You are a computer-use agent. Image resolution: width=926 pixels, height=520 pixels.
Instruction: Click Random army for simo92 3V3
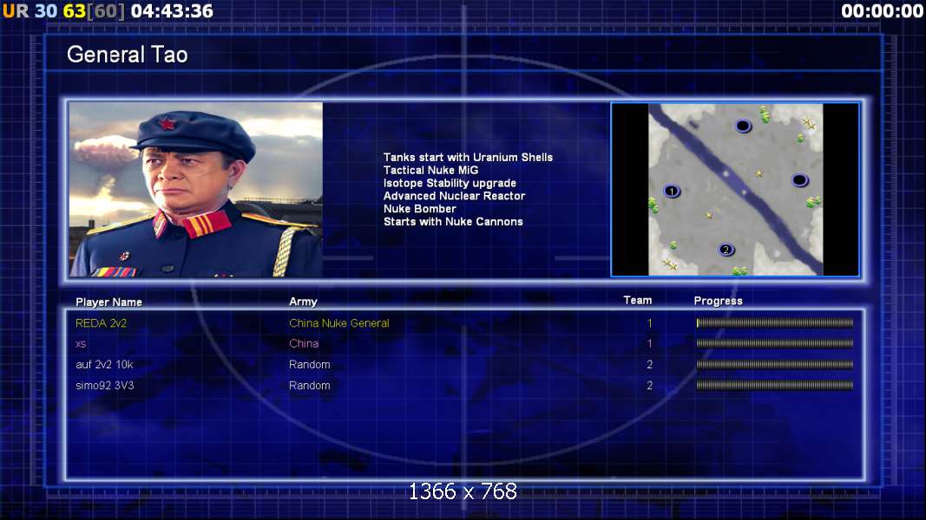click(x=310, y=386)
